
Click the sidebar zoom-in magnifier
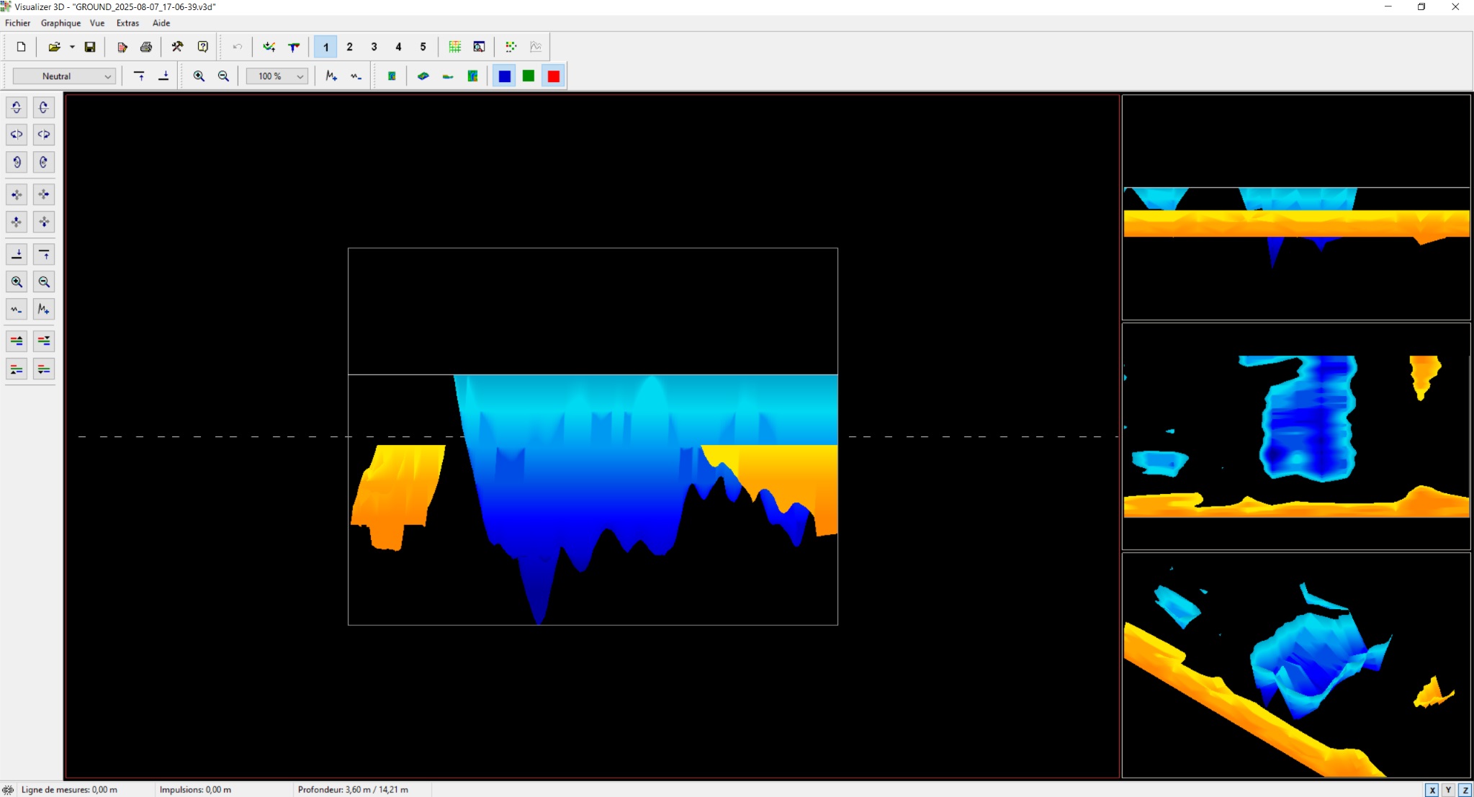click(x=17, y=282)
